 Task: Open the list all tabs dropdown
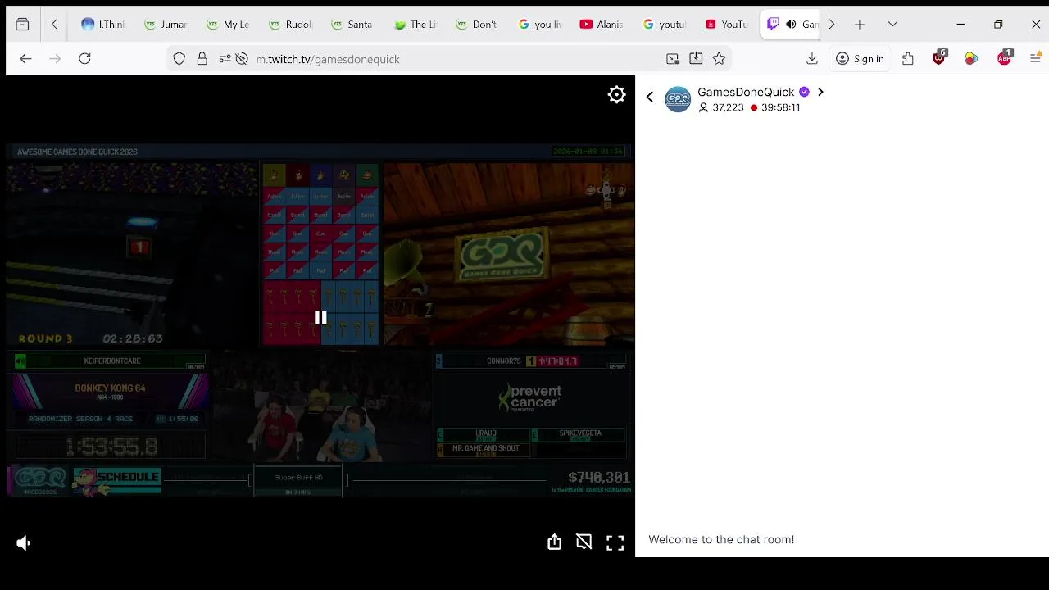[x=892, y=25]
